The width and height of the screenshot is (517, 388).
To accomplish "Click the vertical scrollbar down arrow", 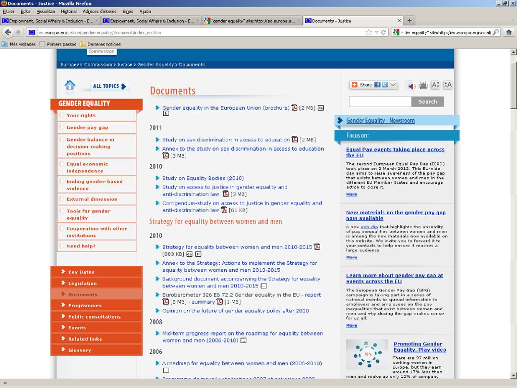I will [513, 375].
